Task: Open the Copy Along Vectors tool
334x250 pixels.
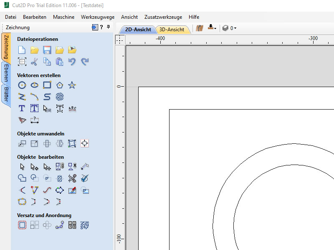Action: pos(60,225)
